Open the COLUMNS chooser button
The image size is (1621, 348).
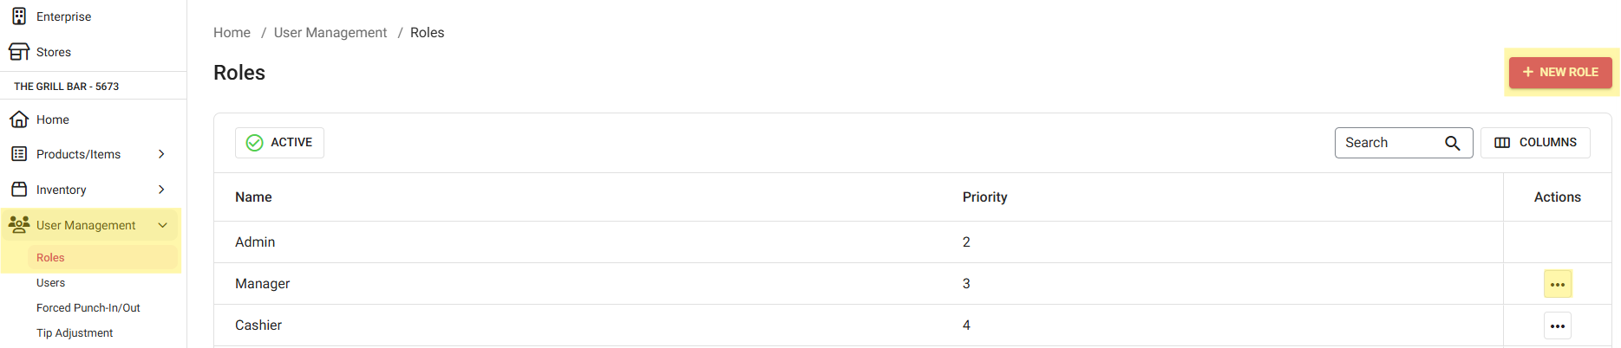(1535, 143)
